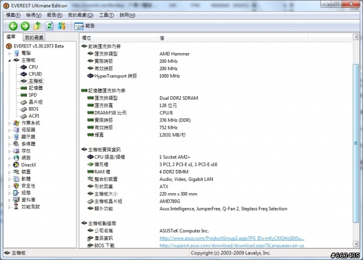Click the DirectX icon in the tree
This screenshot has width=363, height=260.
pos(16,165)
